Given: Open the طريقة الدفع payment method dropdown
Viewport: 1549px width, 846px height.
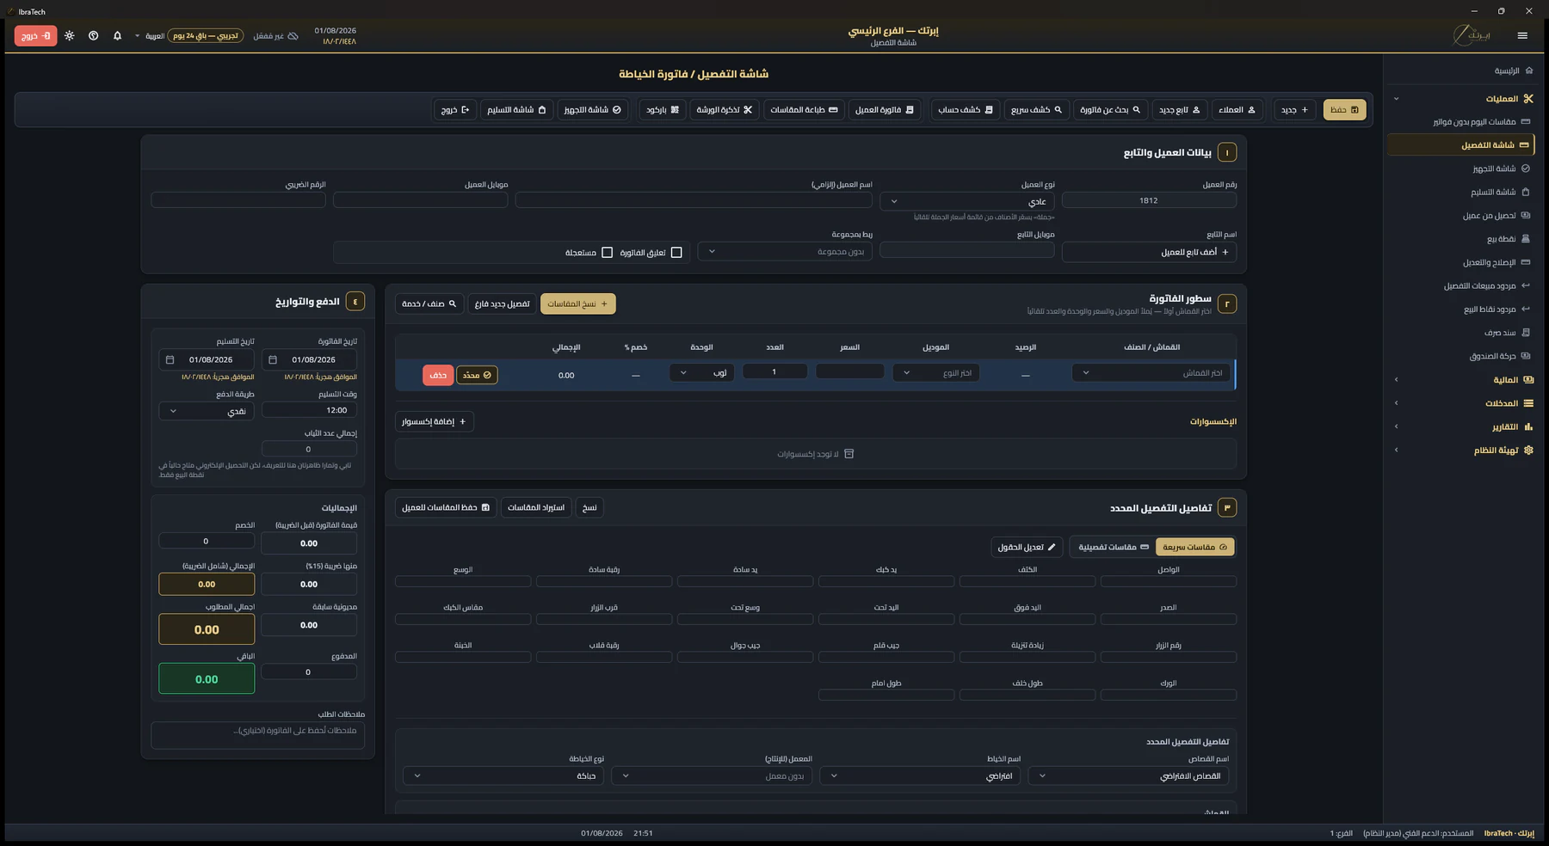Looking at the screenshot, I should (207, 411).
